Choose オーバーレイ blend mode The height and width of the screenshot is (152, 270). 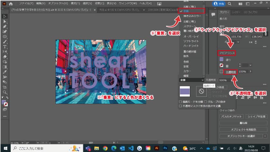click(x=191, y=36)
